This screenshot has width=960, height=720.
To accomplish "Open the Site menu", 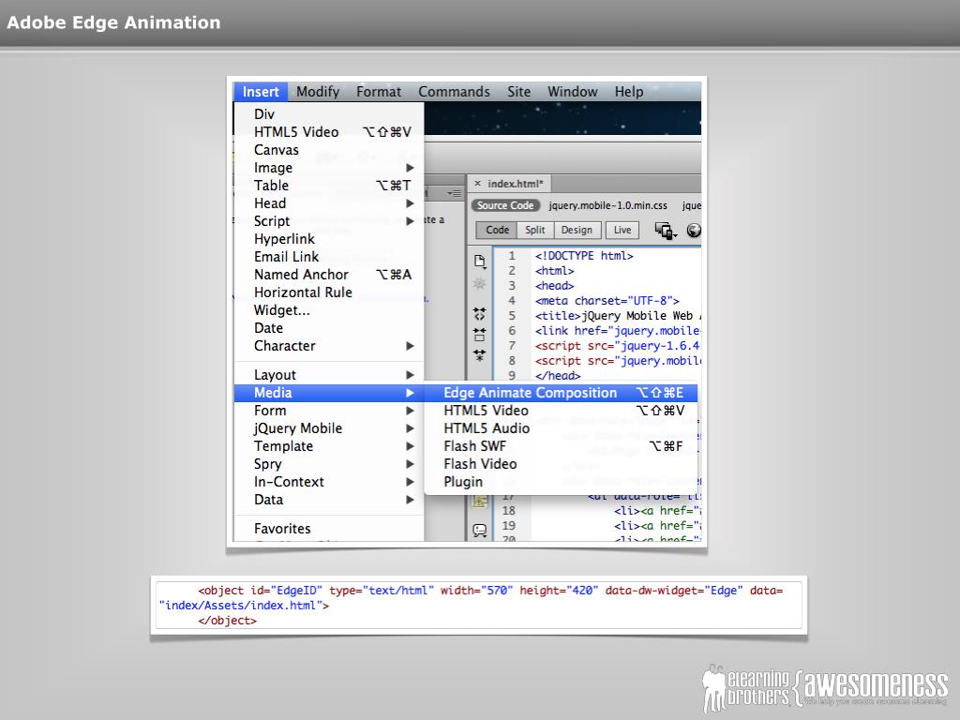I will (x=518, y=92).
